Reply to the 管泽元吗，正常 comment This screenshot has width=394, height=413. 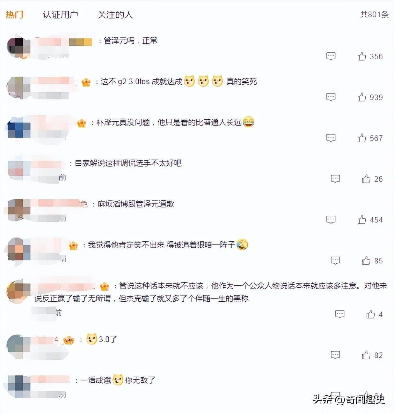coord(331,56)
